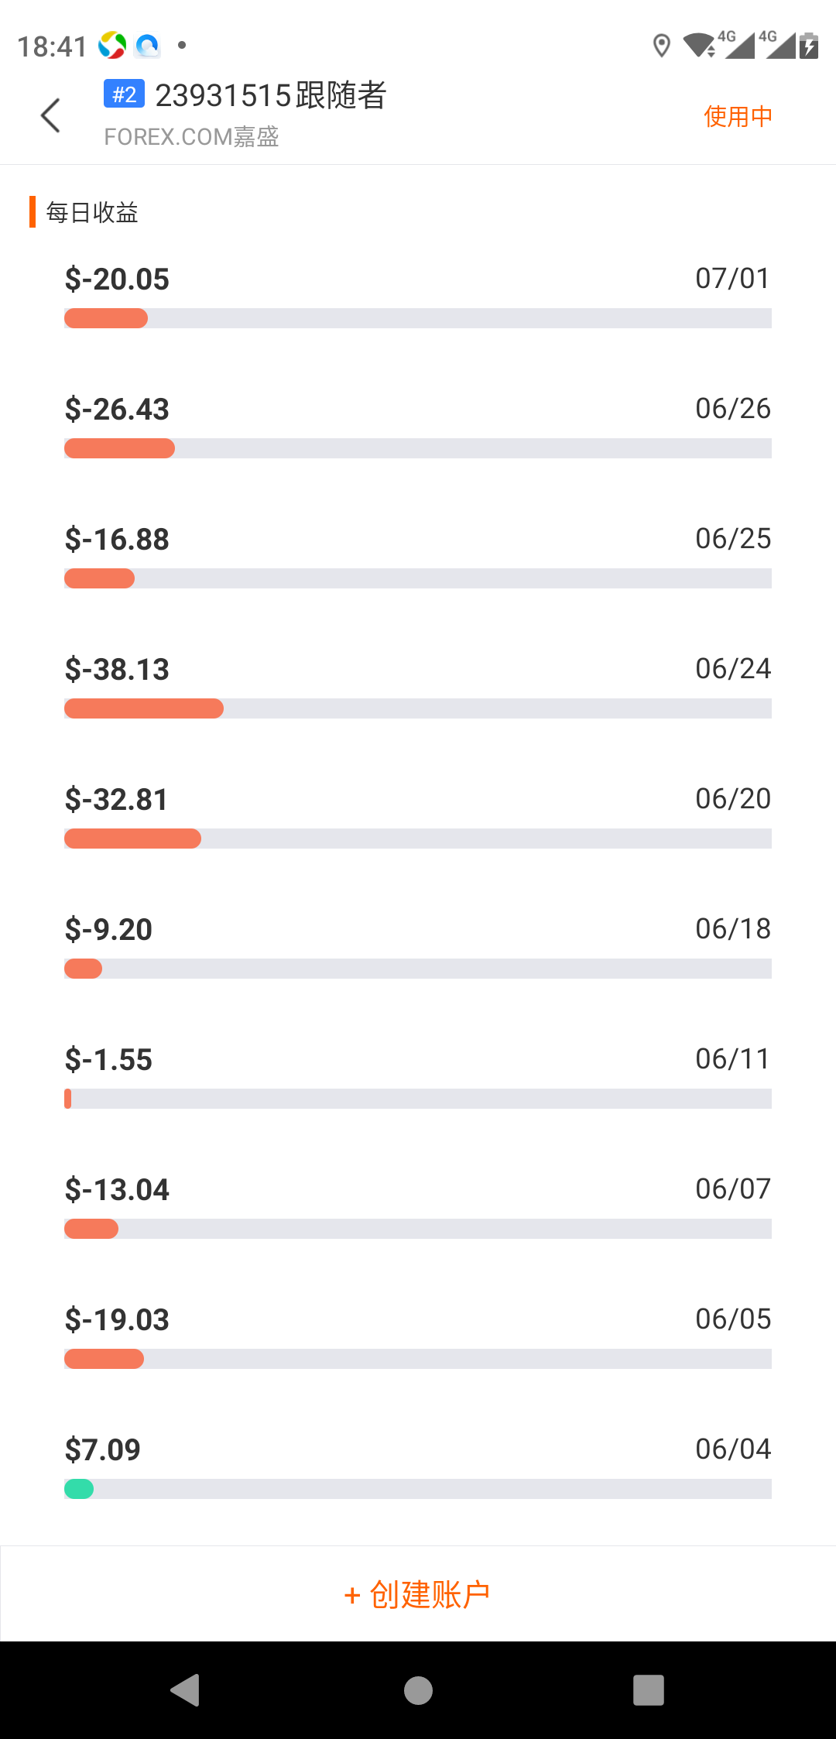Tap the 每日收益 section heading
The width and height of the screenshot is (836, 1739).
91,212
